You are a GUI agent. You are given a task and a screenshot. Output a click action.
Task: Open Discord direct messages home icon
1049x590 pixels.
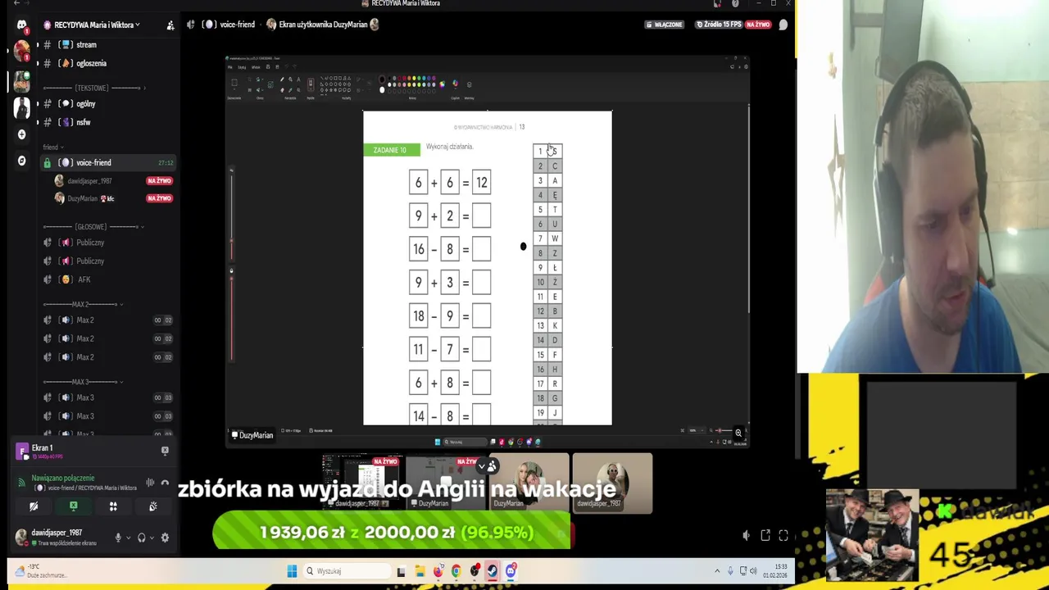(x=22, y=25)
